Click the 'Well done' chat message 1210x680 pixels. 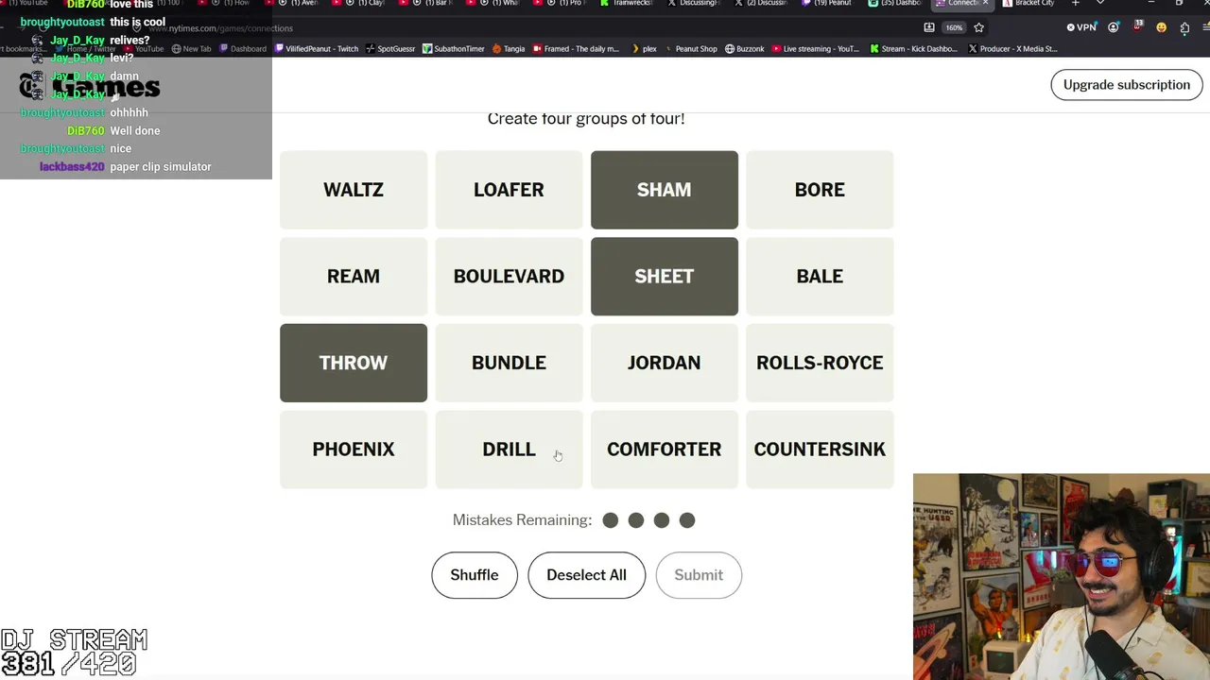(135, 131)
